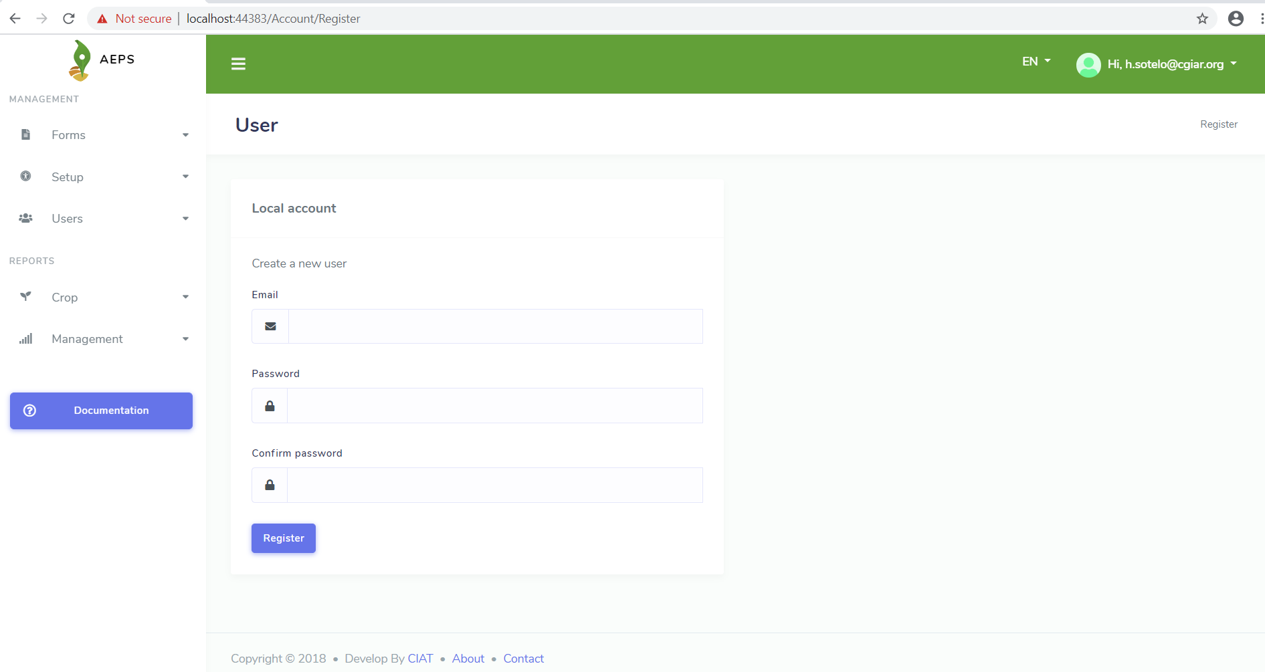This screenshot has height=672, width=1265.
Task: Open the Management reports menu
Action: coord(103,339)
